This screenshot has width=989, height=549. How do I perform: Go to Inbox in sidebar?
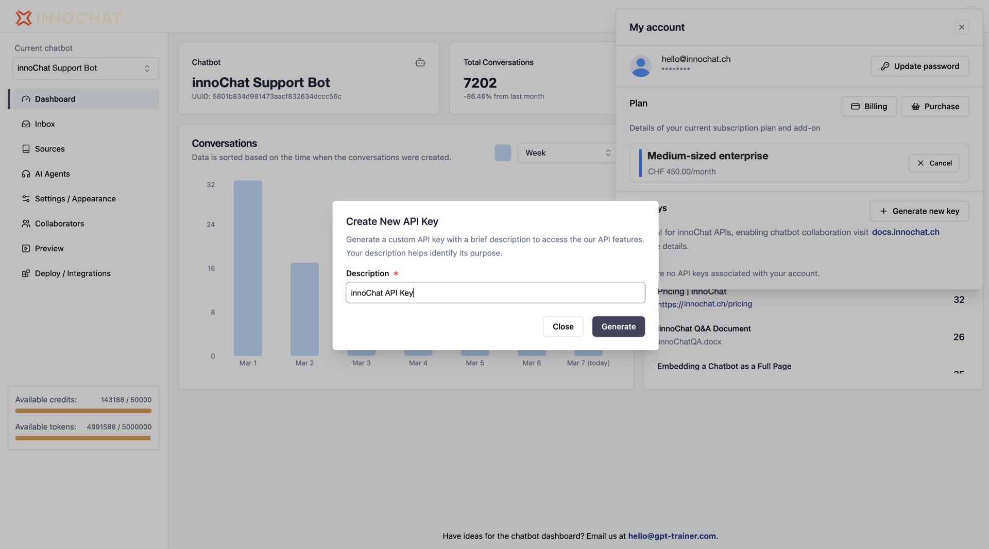pos(45,124)
